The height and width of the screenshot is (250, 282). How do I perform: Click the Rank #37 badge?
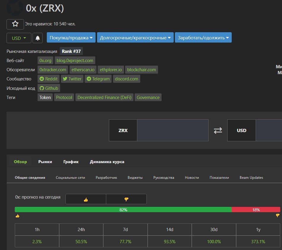[x=71, y=51]
